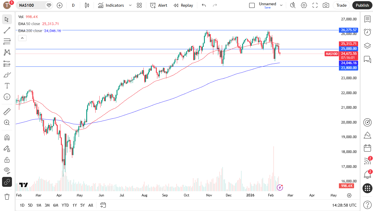Open go to date calendar
The width and height of the screenshot is (373, 211).
103,205
